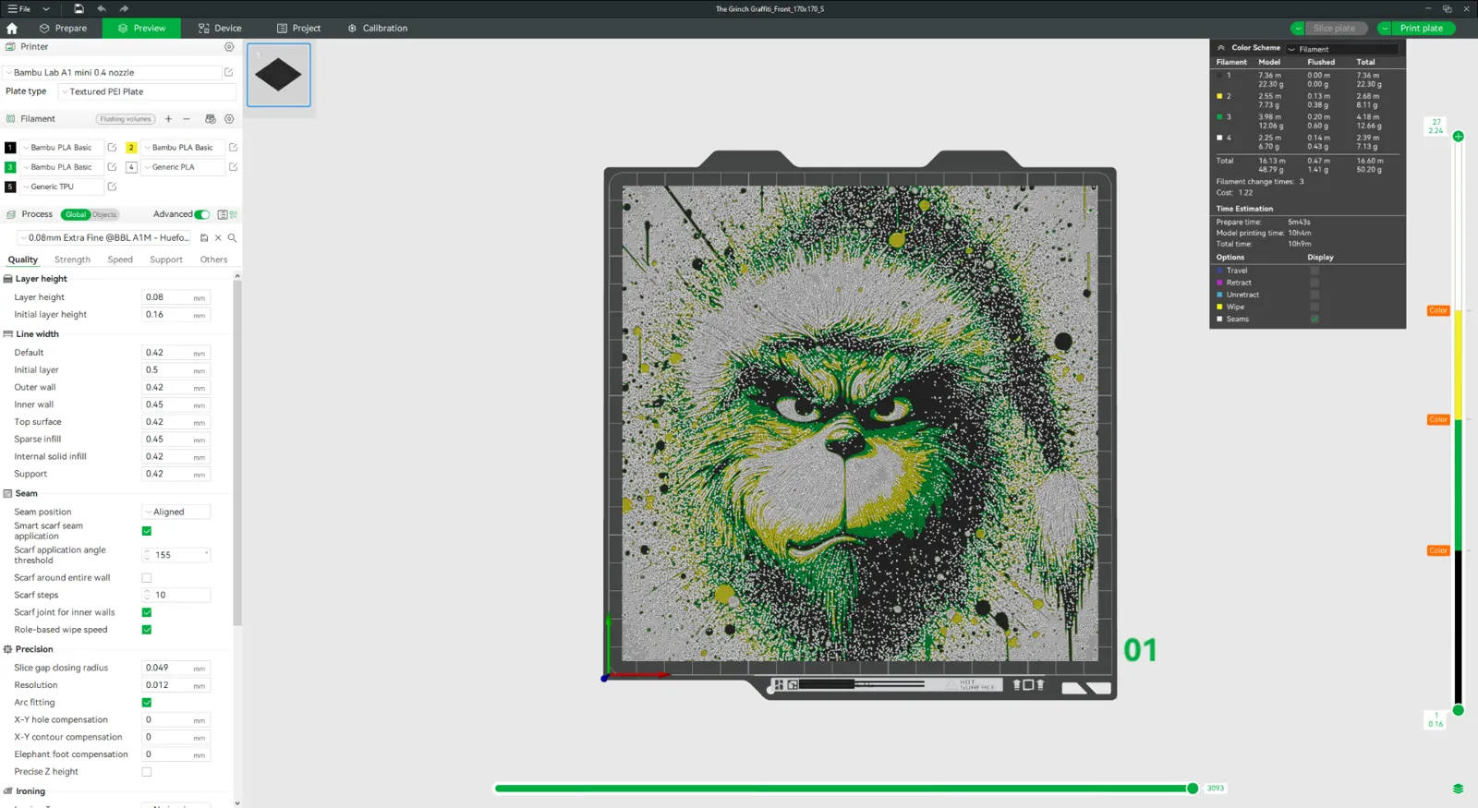Open Color Scheme Filament dropdown
Image resolution: width=1478 pixels, height=808 pixels.
pos(1342,49)
